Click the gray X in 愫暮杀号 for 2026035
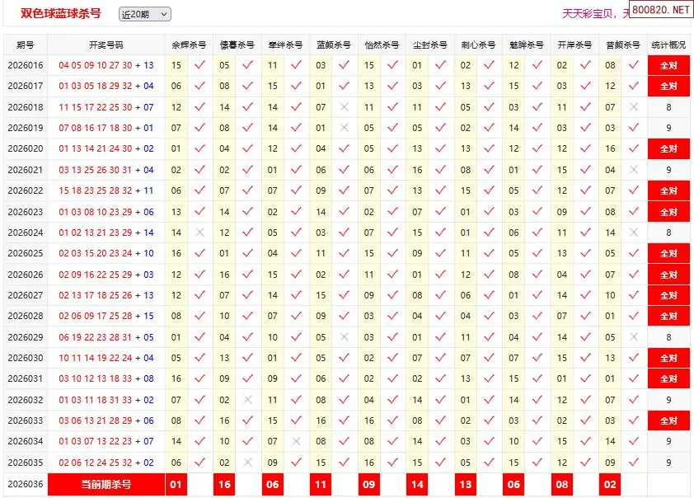 (x=247, y=463)
